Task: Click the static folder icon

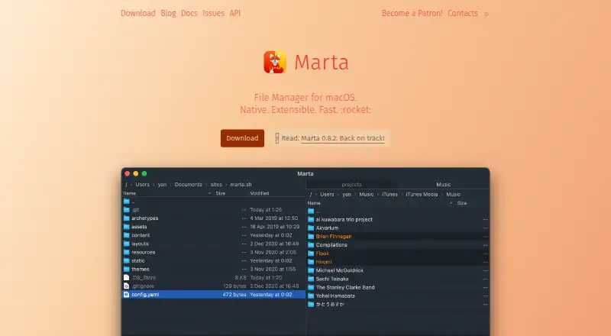Action: 126,260
